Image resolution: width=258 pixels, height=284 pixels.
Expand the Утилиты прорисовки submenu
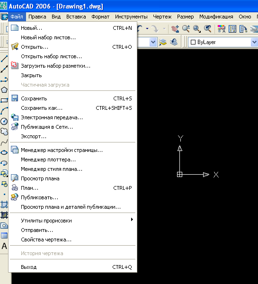72,221
